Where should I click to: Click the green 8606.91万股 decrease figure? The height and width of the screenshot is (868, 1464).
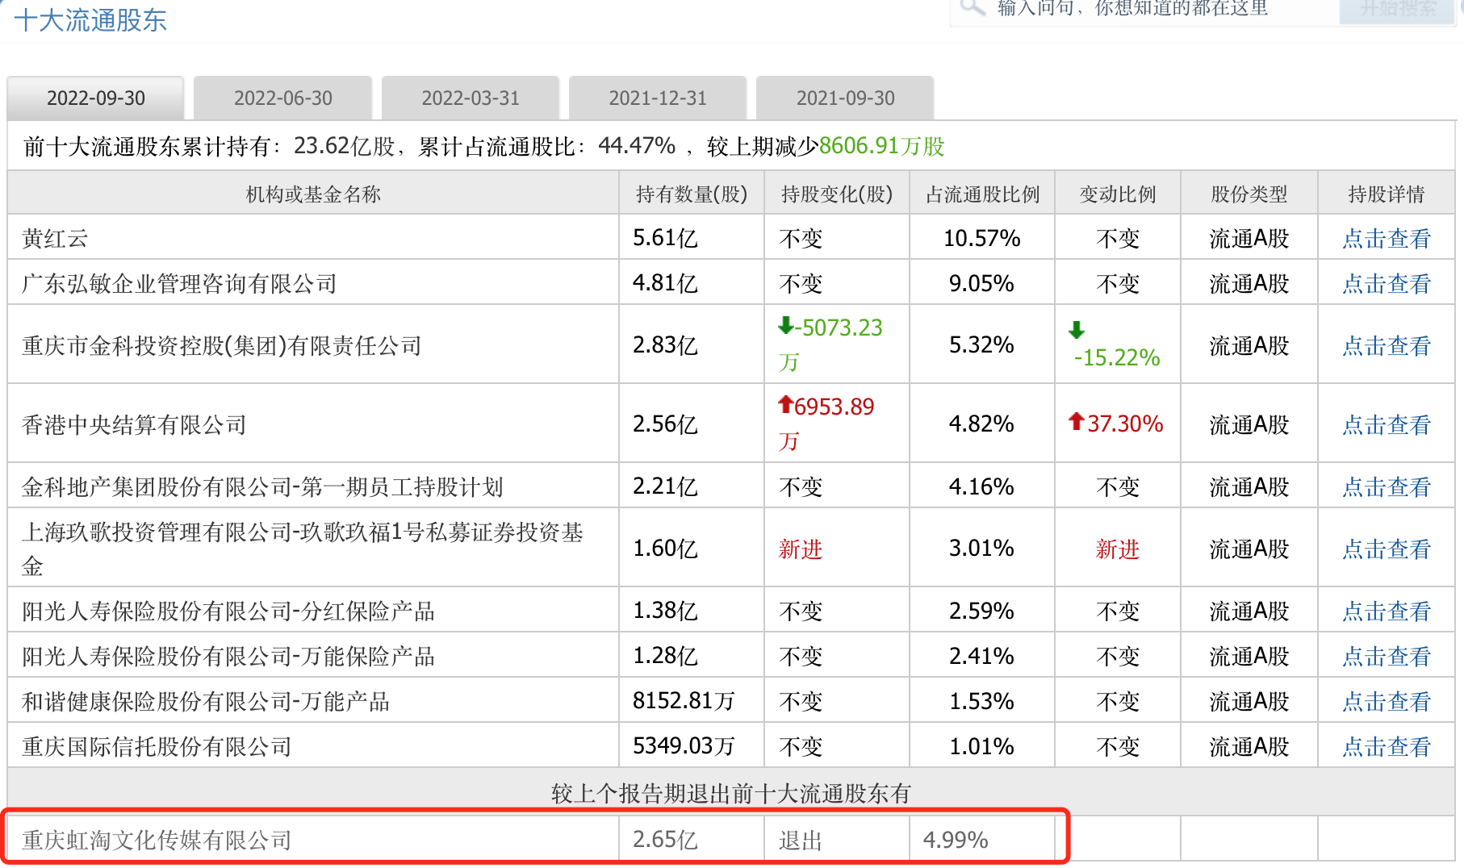(882, 146)
